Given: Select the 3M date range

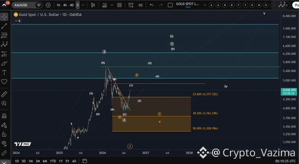Looking at the screenshot, I should 38,161.
